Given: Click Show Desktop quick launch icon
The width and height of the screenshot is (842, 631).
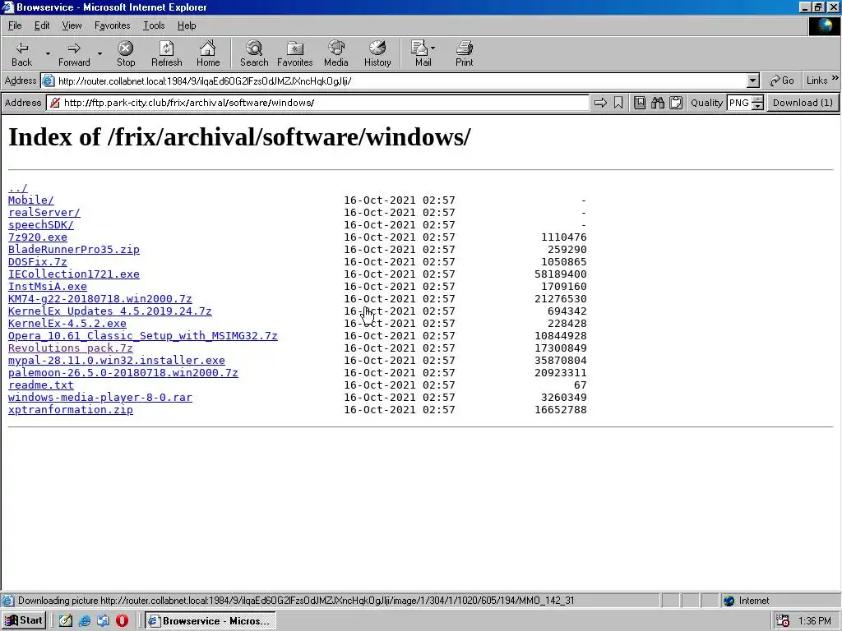Looking at the screenshot, I should [66, 621].
